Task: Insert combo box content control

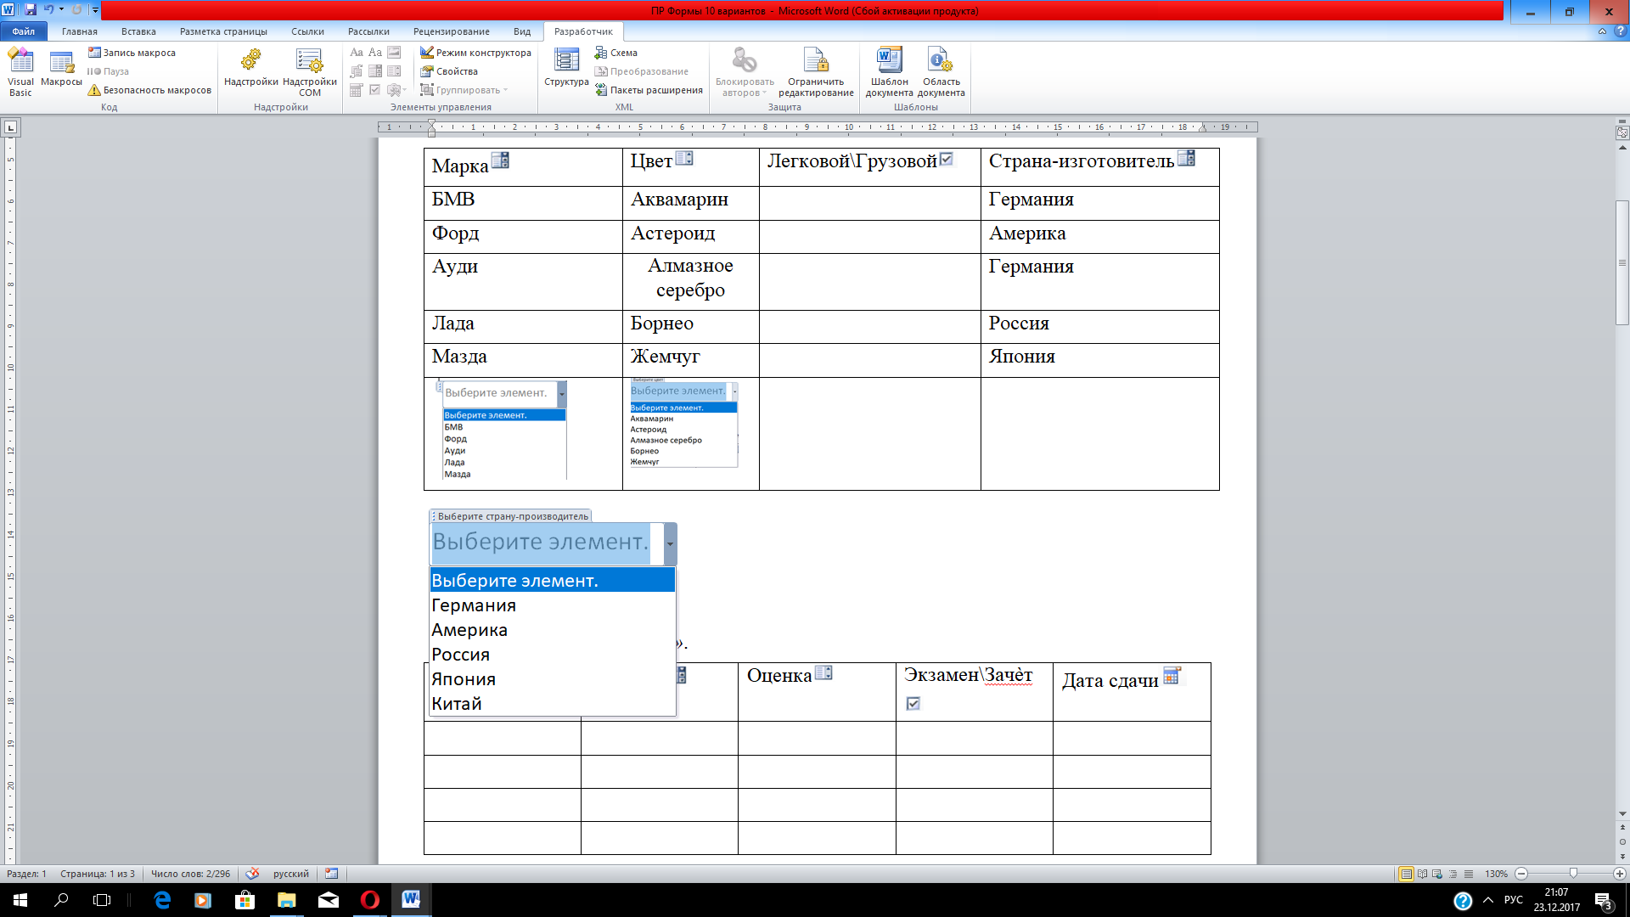Action: 375,71
